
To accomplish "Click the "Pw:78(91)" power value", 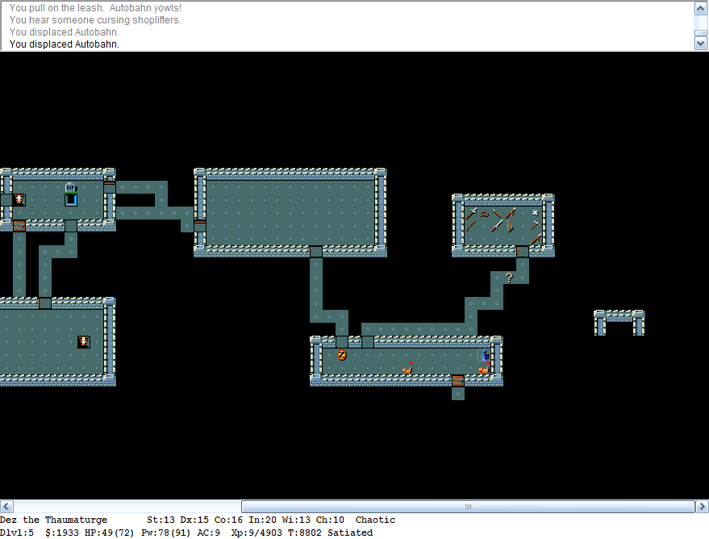I will (x=166, y=533).
